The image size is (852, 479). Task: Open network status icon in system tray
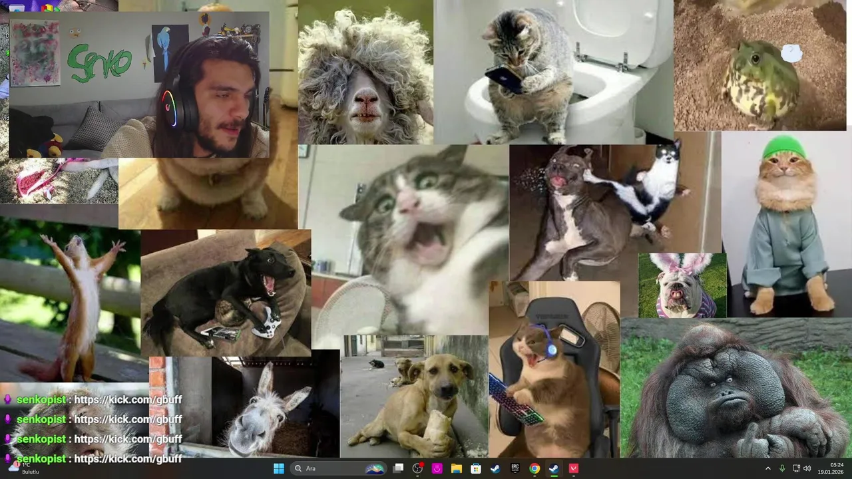tap(797, 468)
